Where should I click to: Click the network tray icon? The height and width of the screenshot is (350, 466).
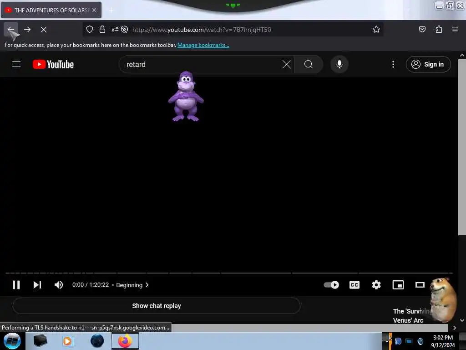[x=409, y=341]
